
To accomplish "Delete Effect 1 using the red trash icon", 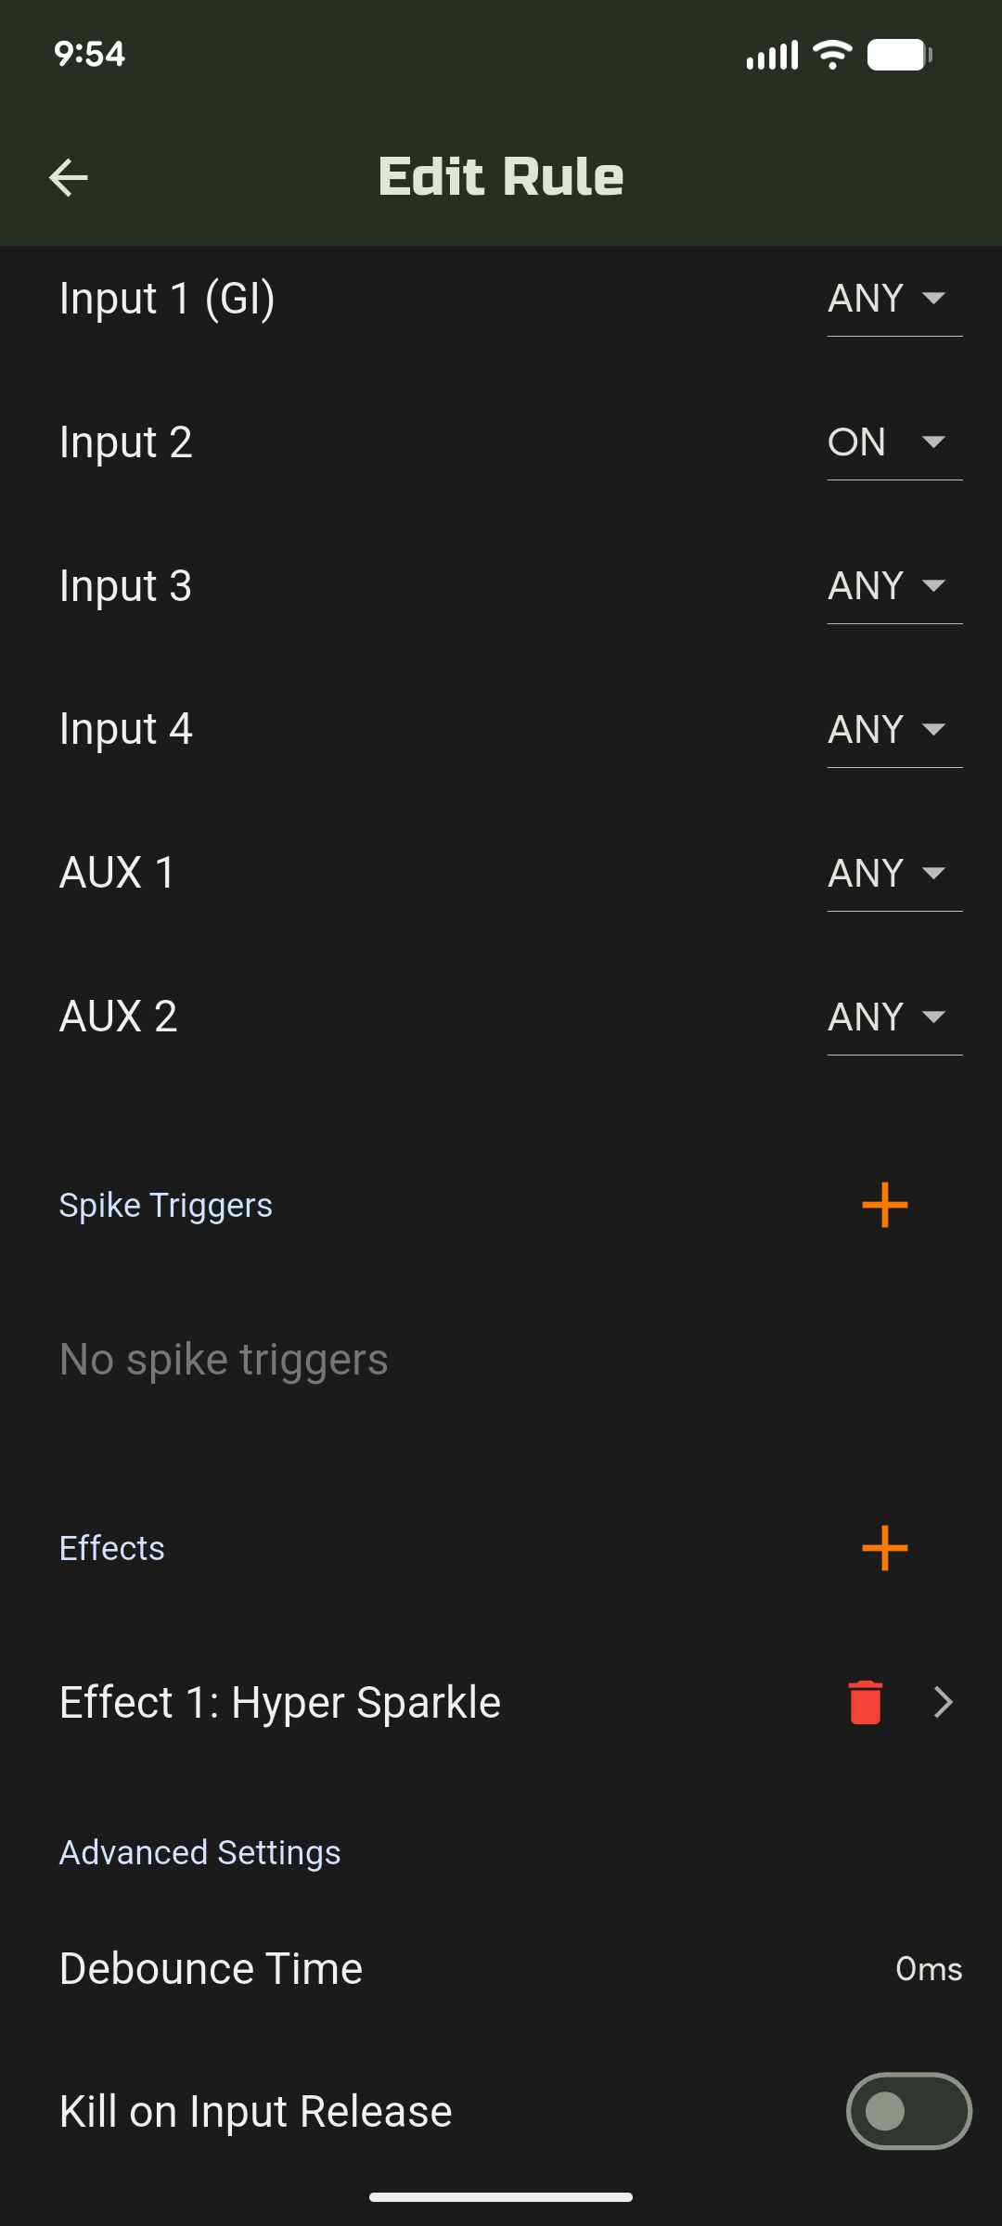I will pos(865,1702).
